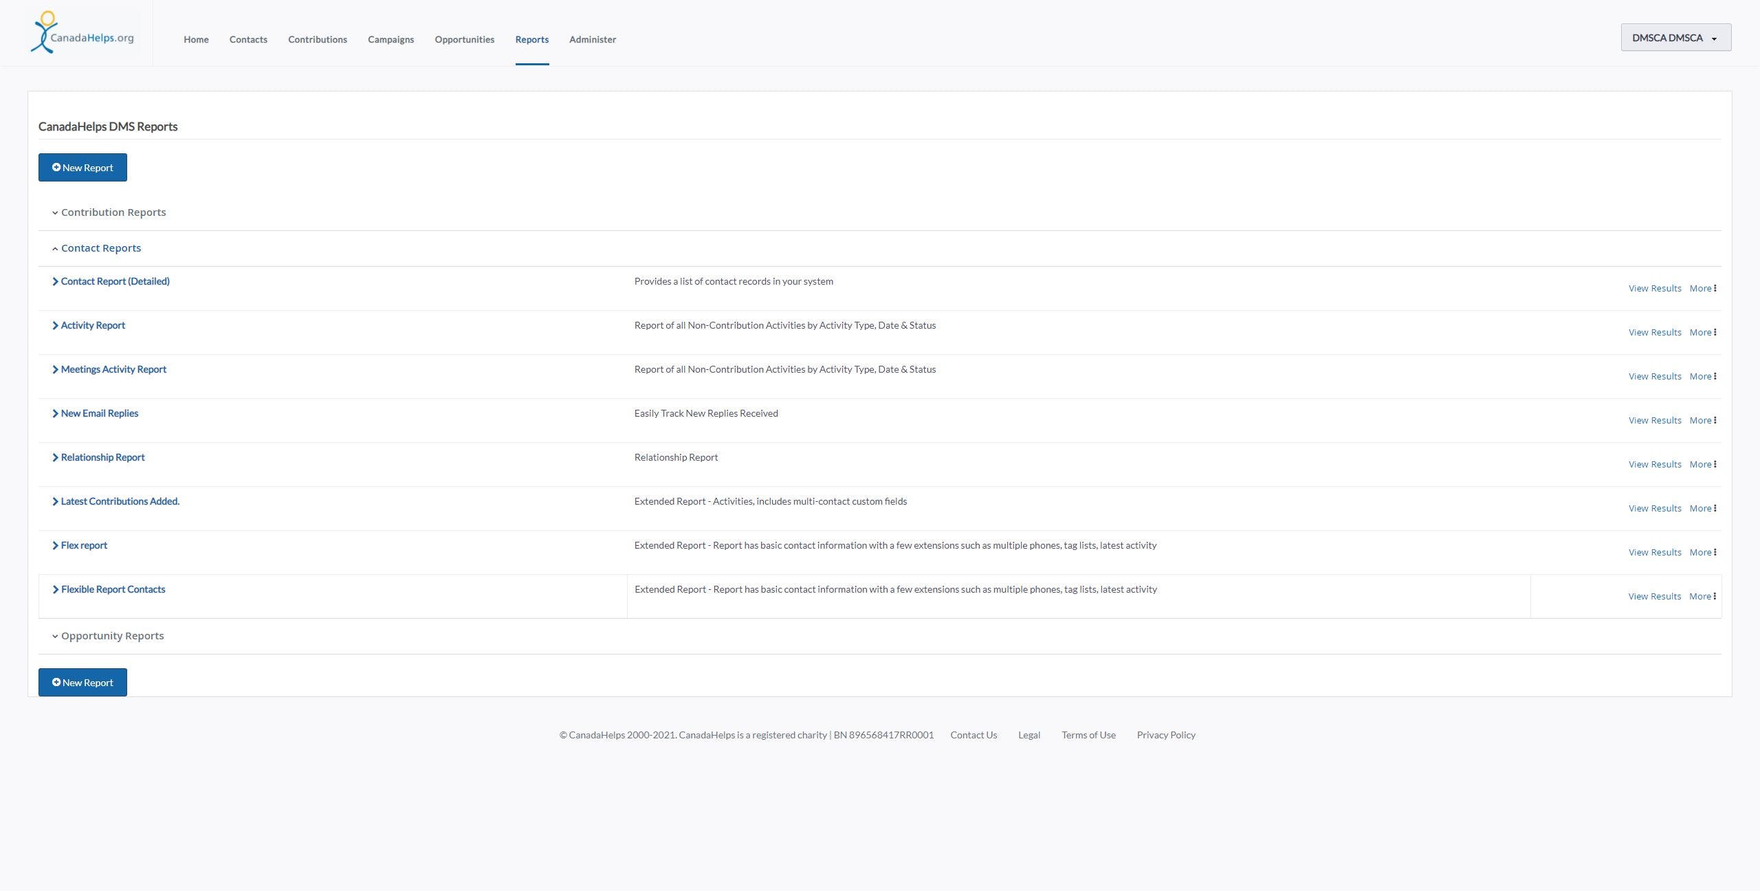This screenshot has width=1760, height=891.
Task: Open More menu for Relationship Report
Action: 1702,465
